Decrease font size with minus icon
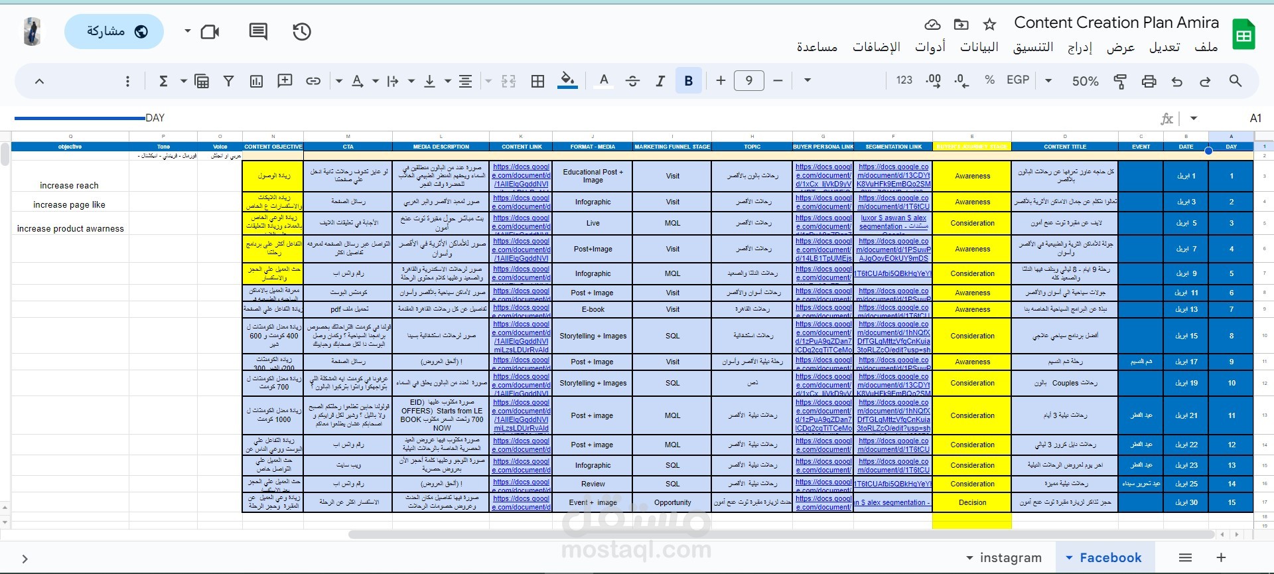Image resolution: width=1274 pixels, height=574 pixels. pos(778,81)
